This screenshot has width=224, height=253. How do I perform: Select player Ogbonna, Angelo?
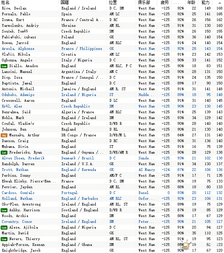pyautogui.click(x=17, y=60)
